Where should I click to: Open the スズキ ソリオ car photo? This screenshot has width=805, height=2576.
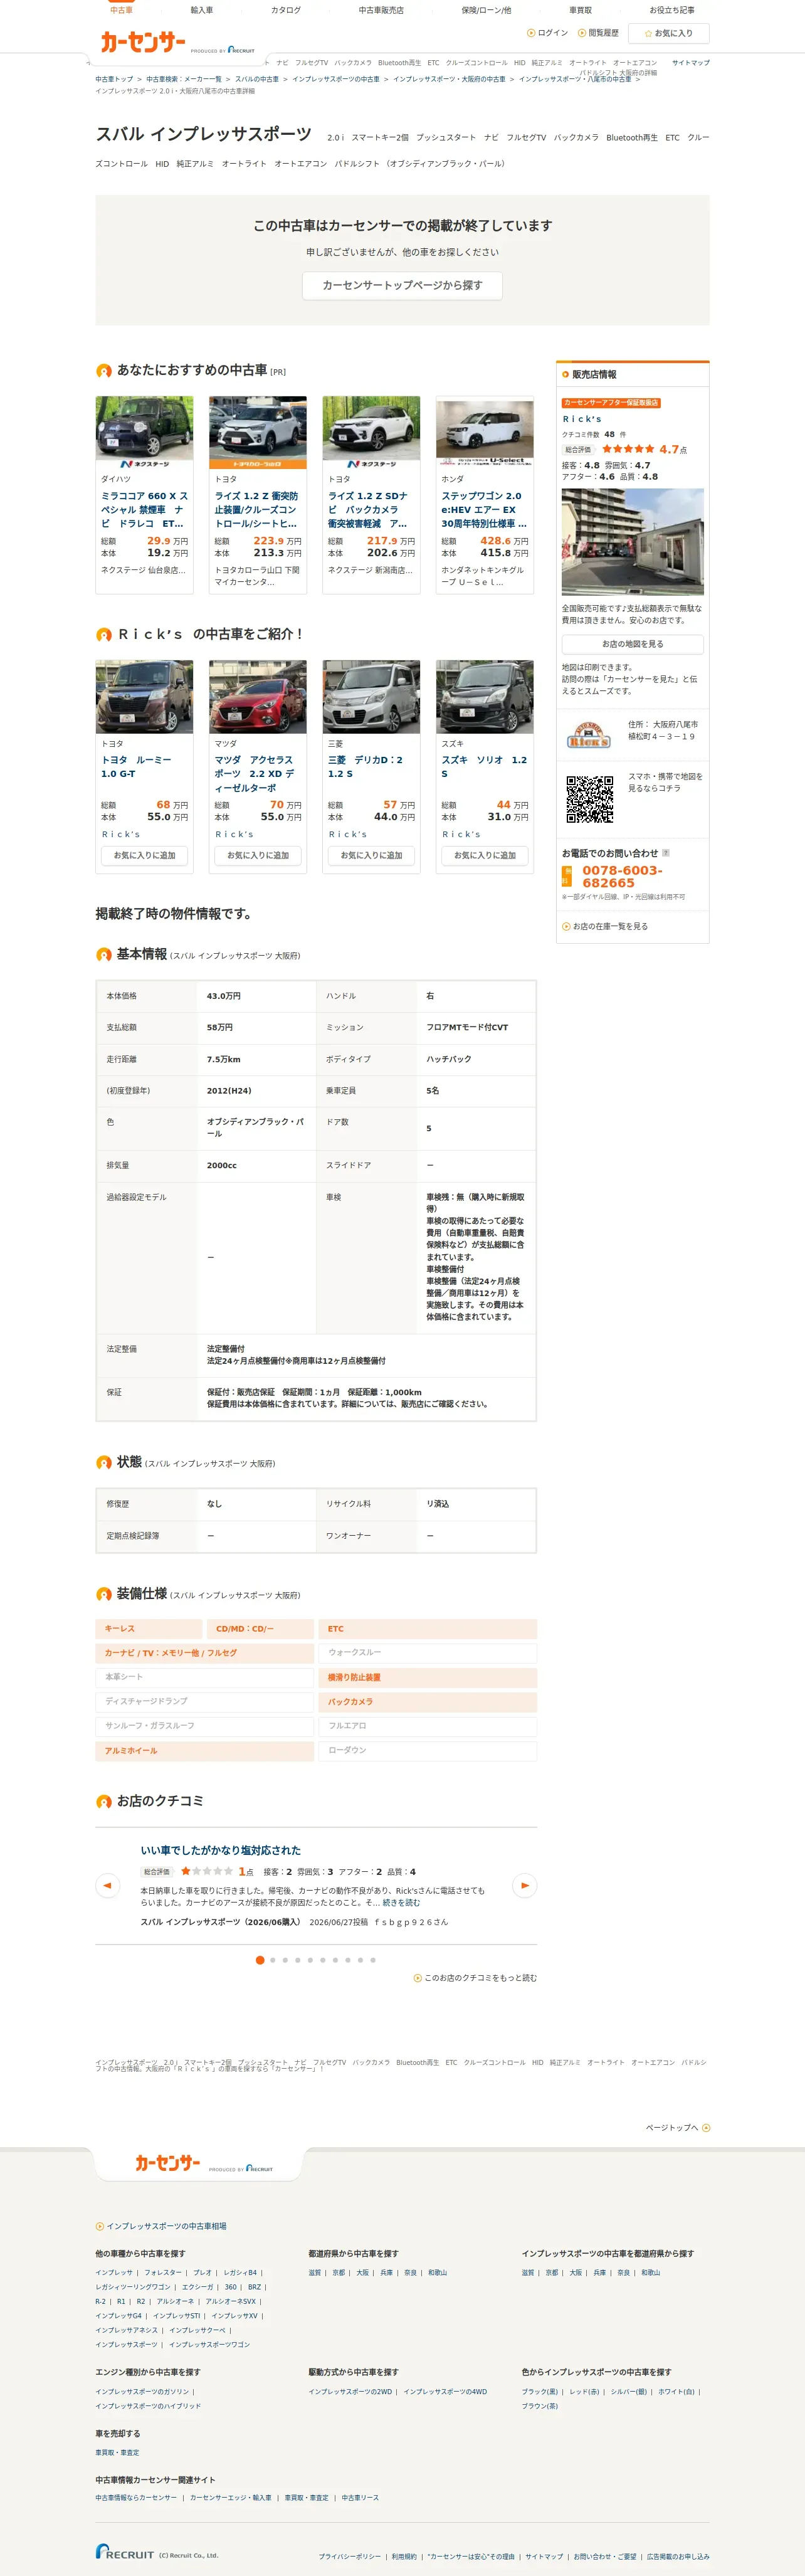(x=485, y=696)
